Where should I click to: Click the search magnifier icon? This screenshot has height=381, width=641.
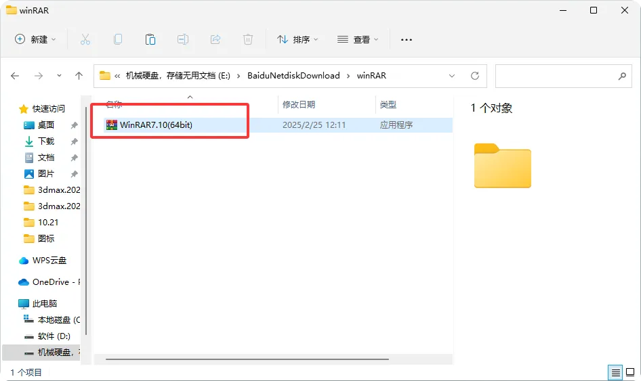pyautogui.click(x=622, y=76)
